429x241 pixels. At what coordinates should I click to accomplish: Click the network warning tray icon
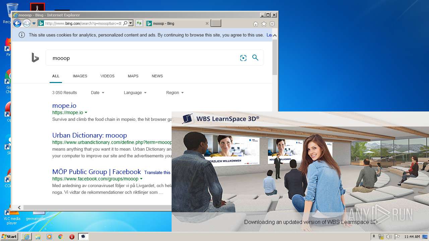pos(381,237)
